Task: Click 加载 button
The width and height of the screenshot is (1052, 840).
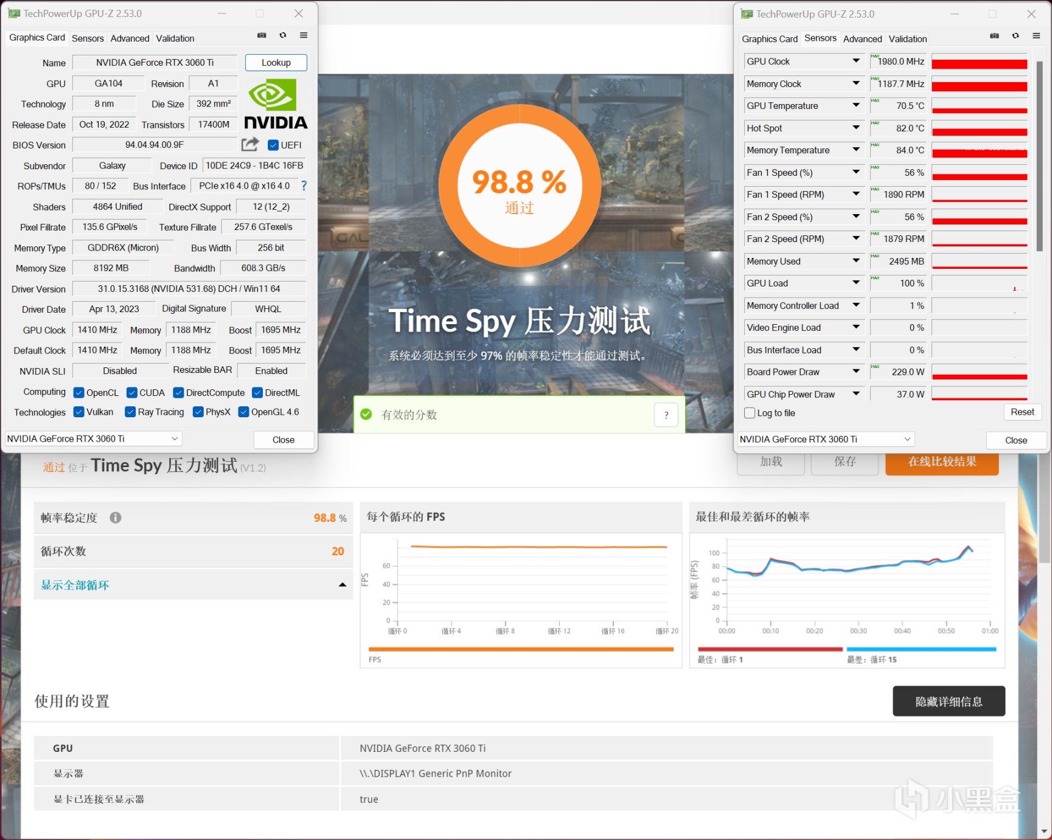Action: (x=771, y=462)
